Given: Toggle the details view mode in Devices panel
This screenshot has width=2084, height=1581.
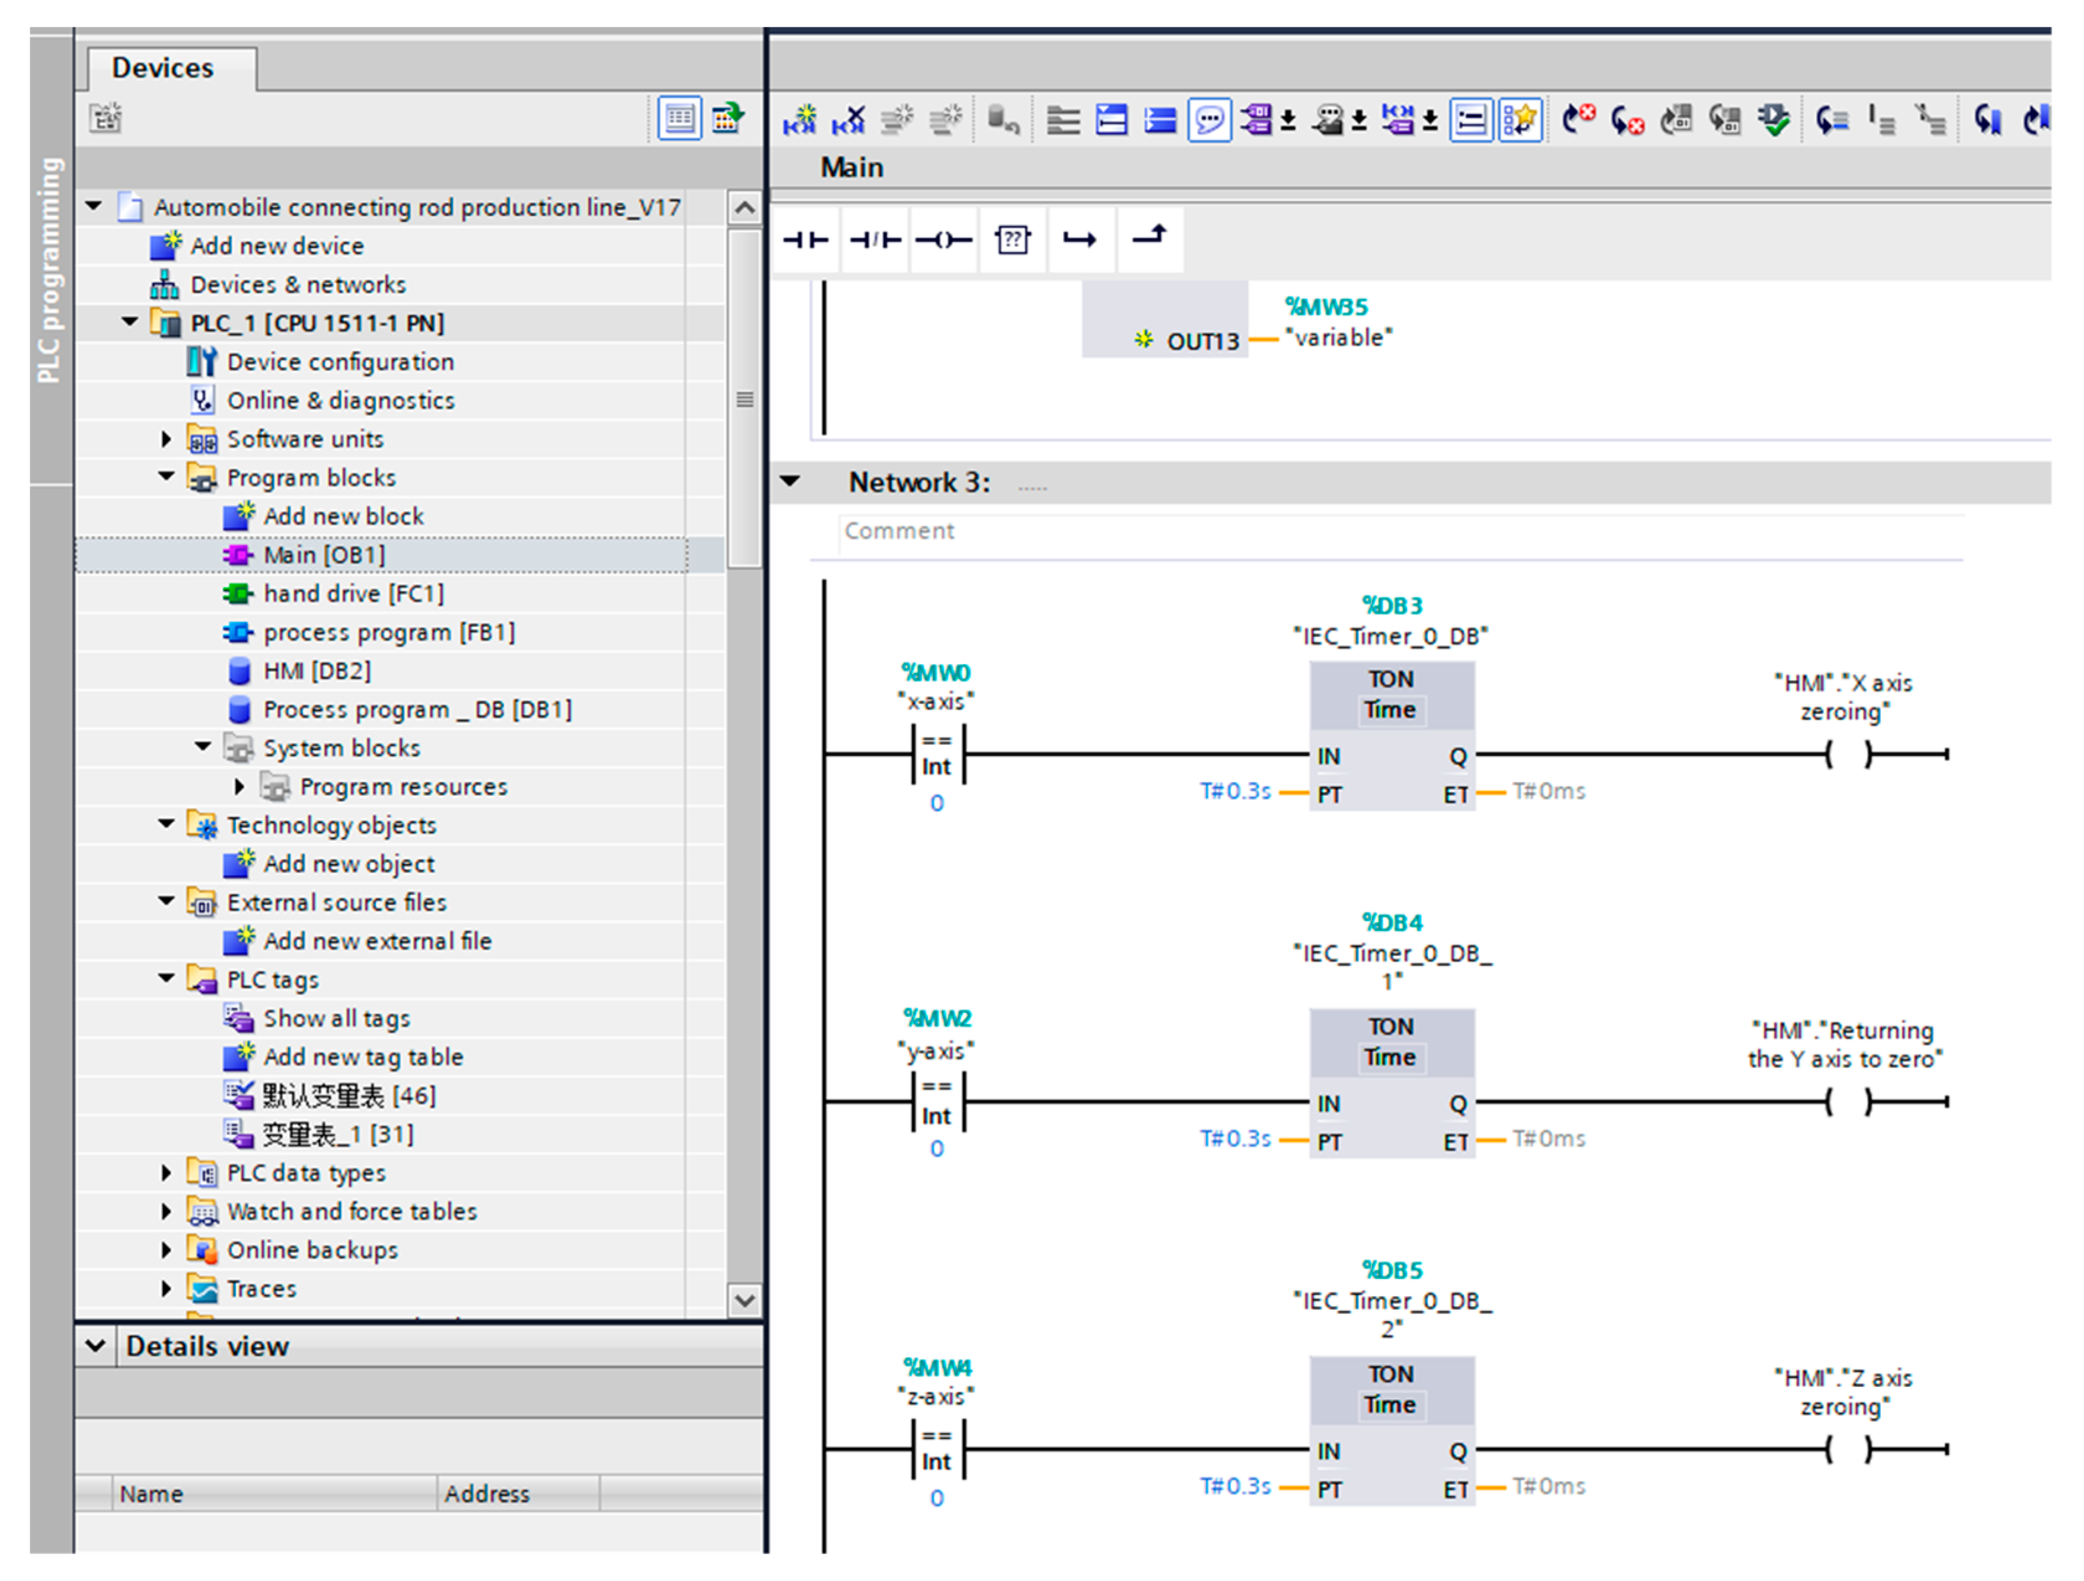Looking at the screenshot, I should tap(679, 118).
